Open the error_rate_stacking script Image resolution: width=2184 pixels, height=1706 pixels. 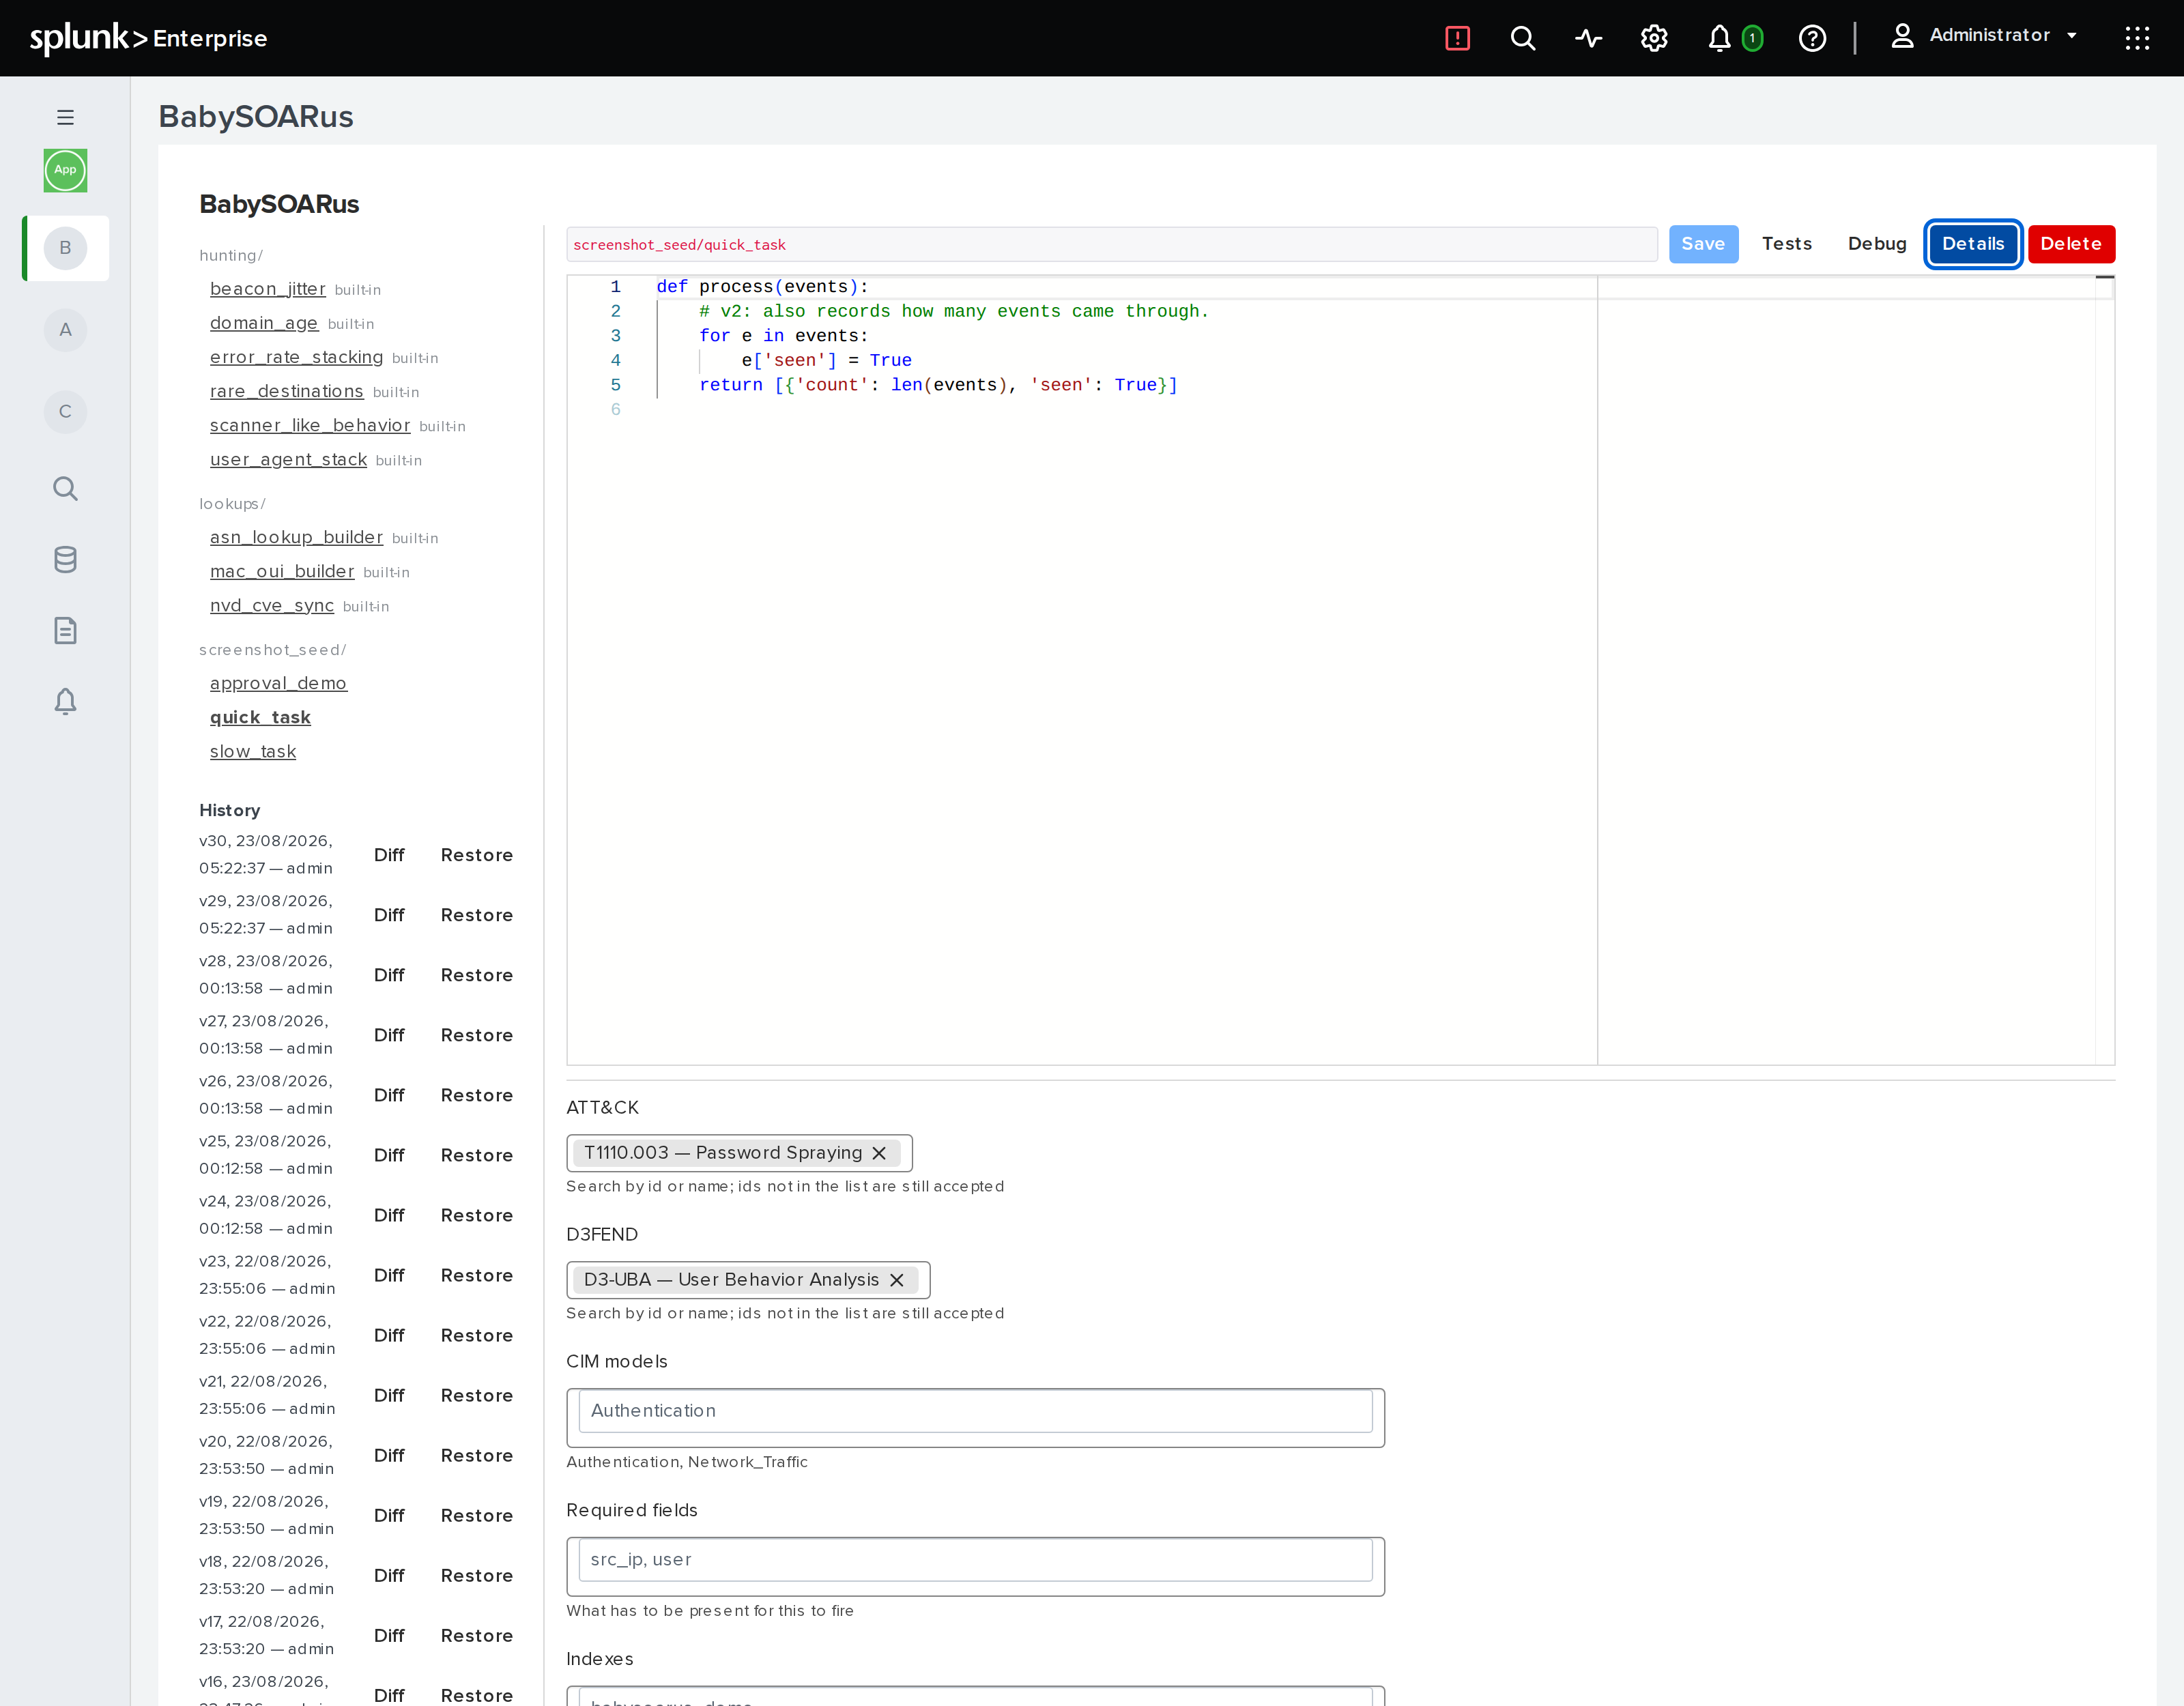point(296,357)
